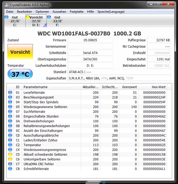Open the Datei menu

coord(10,12)
